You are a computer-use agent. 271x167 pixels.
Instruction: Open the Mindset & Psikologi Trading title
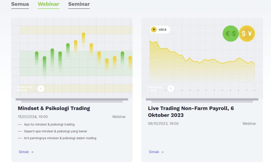pos(54,108)
